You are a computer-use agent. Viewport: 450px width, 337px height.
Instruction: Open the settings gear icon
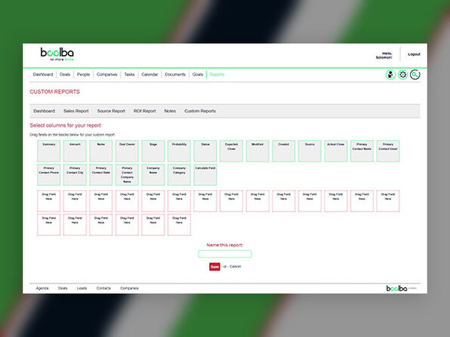coord(402,75)
